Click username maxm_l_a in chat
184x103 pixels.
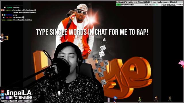(x=9, y=10)
